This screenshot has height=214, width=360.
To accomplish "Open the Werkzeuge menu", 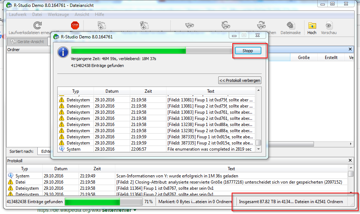I will pos(58,14).
